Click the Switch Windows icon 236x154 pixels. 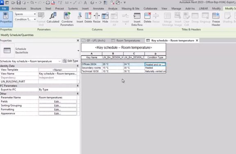pos(118,2)
